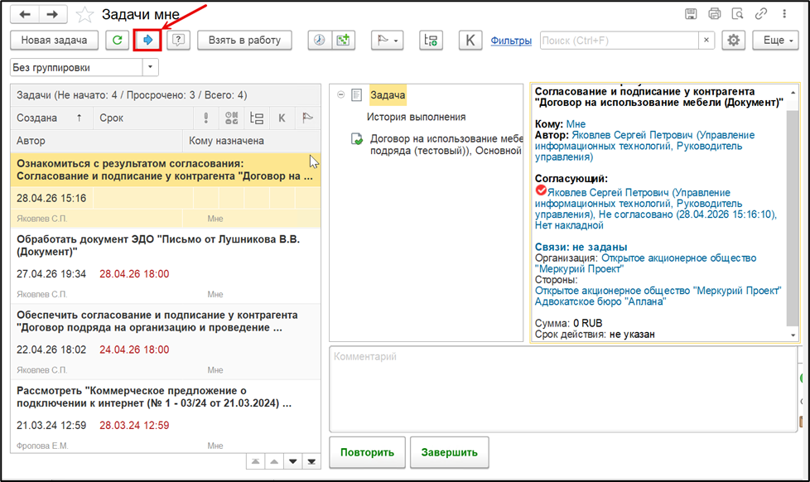
Task: Click the 'Взять в работу' button
Action: pyautogui.click(x=244, y=41)
